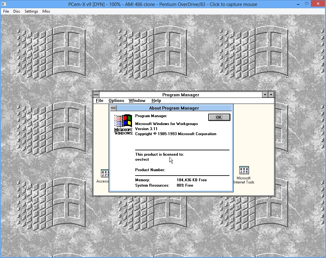Open Program Manager Help menu
Viewport: 326px width, 258px height.
click(x=156, y=101)
